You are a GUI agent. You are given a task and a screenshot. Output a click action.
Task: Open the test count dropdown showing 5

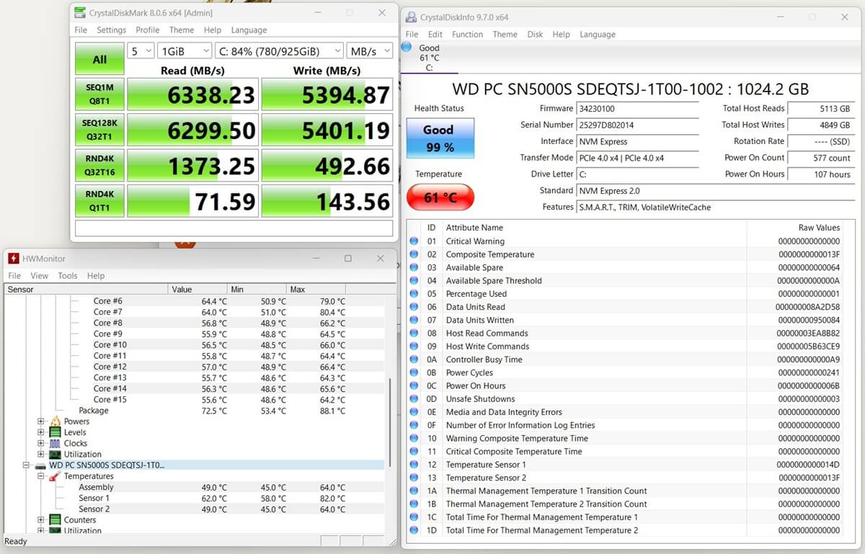141,51
